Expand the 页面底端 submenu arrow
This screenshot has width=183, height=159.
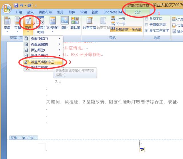point(59,44)
